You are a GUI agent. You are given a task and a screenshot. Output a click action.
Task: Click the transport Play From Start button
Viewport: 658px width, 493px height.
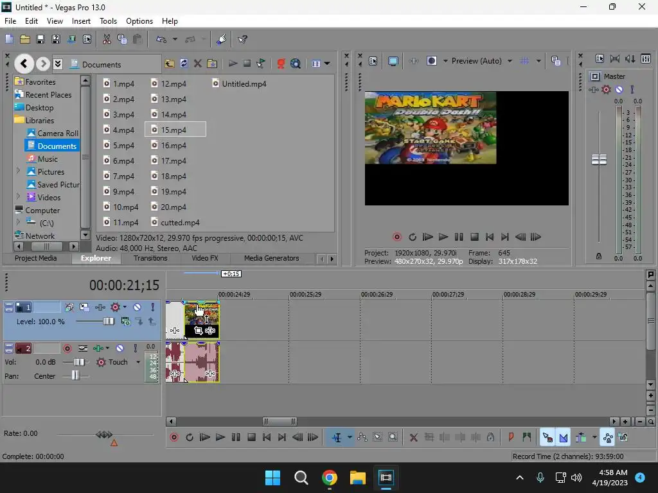coord(205,437)
